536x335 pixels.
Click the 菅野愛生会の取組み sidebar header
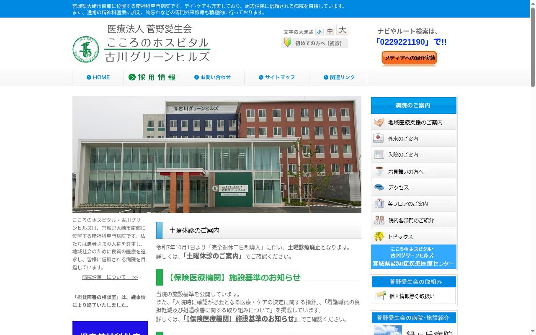414,282
